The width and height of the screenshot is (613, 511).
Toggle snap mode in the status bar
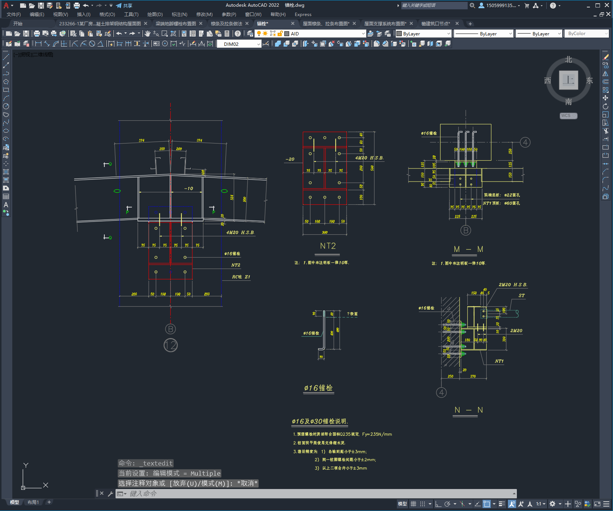(422, 504)
